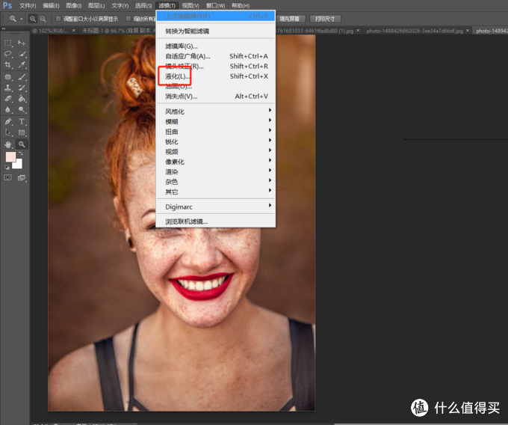Open the 选择(S) menu
This screenshot has height=425, width=508.
[x=143, y=5]
